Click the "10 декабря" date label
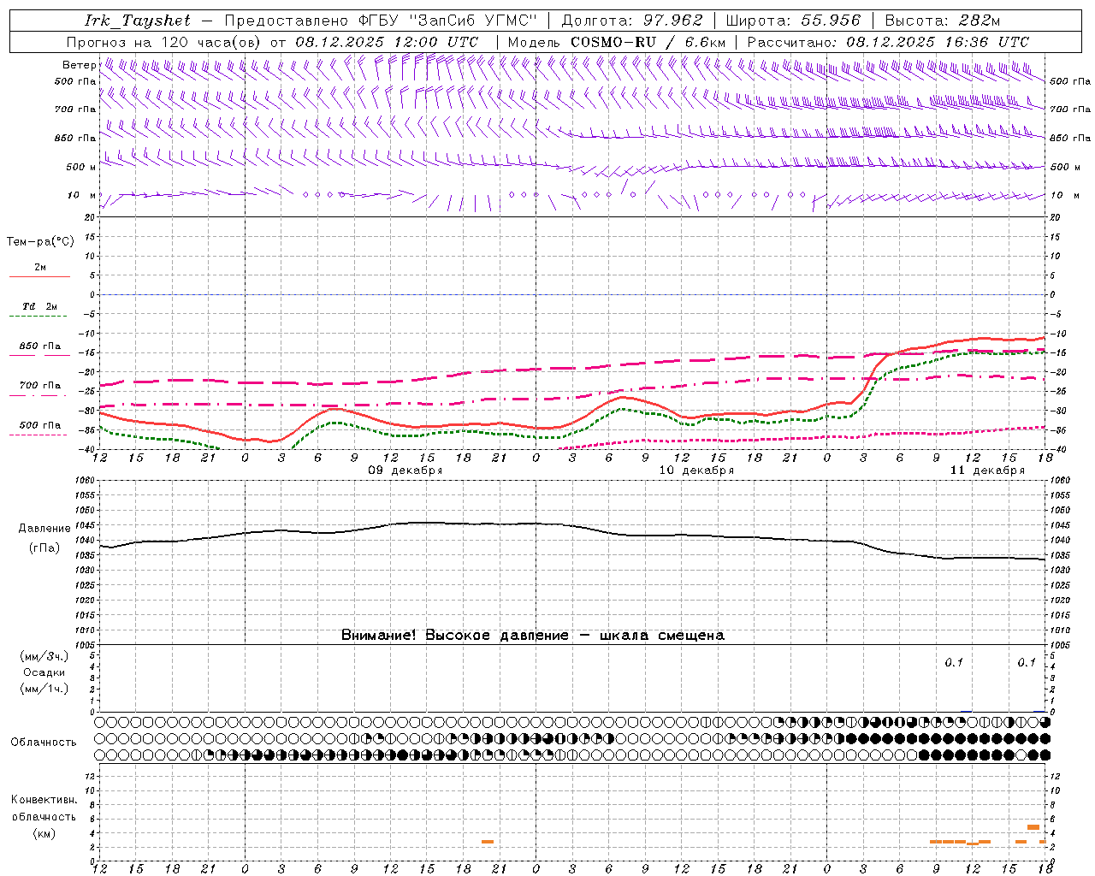The image size is (1095, 876). coord(696,471)
